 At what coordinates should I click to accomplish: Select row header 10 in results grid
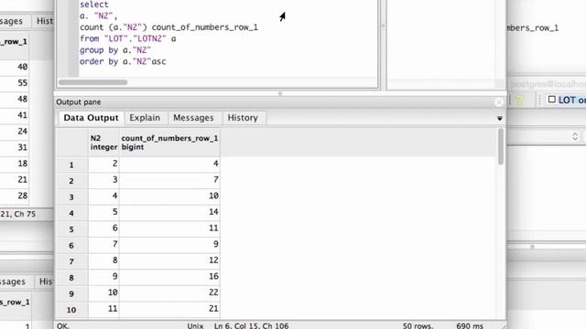[71, 310]
